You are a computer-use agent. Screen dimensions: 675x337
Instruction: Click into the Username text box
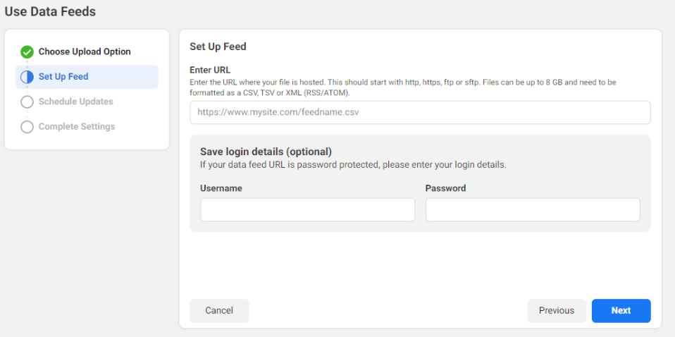pos(307,209)
